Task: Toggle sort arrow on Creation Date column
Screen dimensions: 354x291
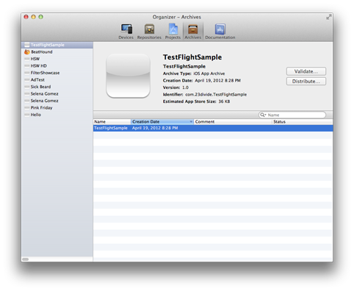Action: (191, 122)
